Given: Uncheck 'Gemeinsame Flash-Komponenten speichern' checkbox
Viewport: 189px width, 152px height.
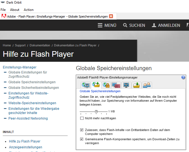Looking at the screenshot, I should (82, 139).
